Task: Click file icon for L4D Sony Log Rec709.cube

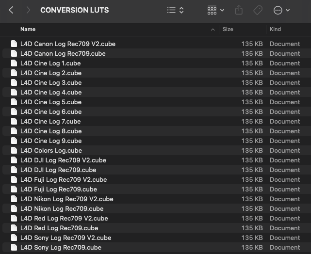Action: click(14, 248)
